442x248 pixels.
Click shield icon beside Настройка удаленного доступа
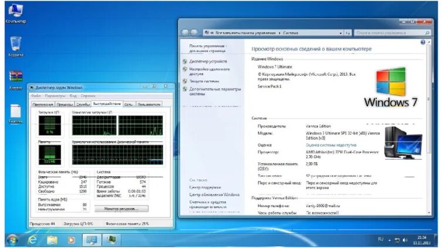pyautogui.click(x=185, y=69)
